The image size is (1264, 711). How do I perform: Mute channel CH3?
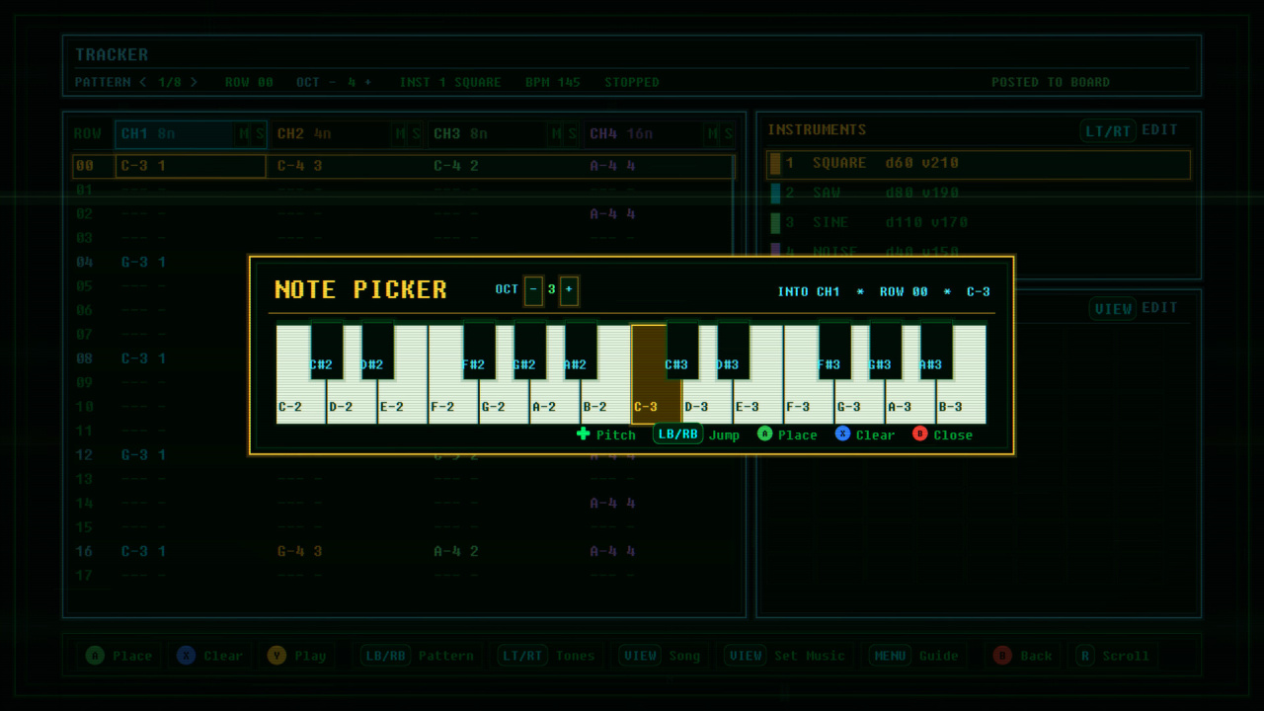(x=556, y=134)
